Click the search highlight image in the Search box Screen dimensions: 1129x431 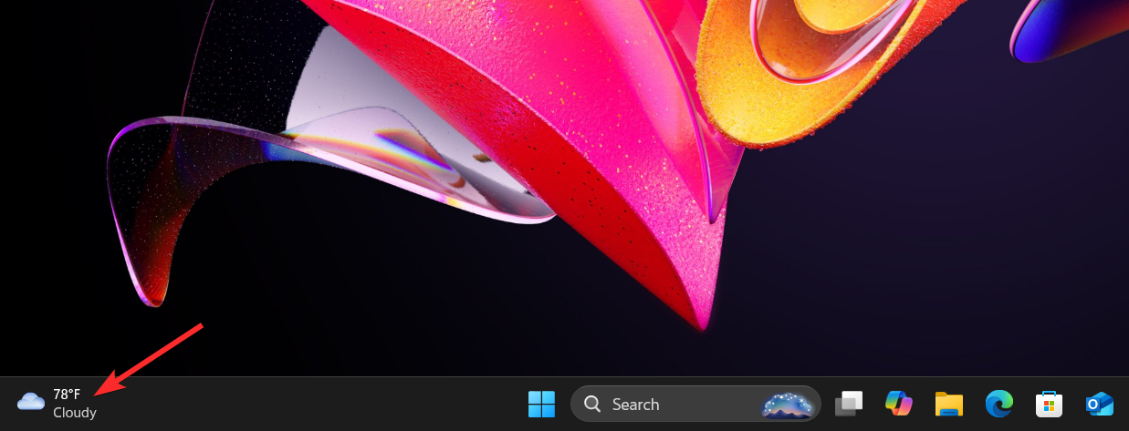789,404
